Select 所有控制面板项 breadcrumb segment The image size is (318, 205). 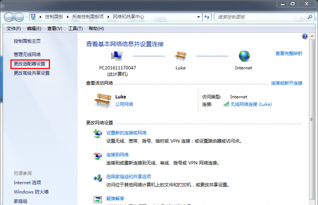coord(88,17)
